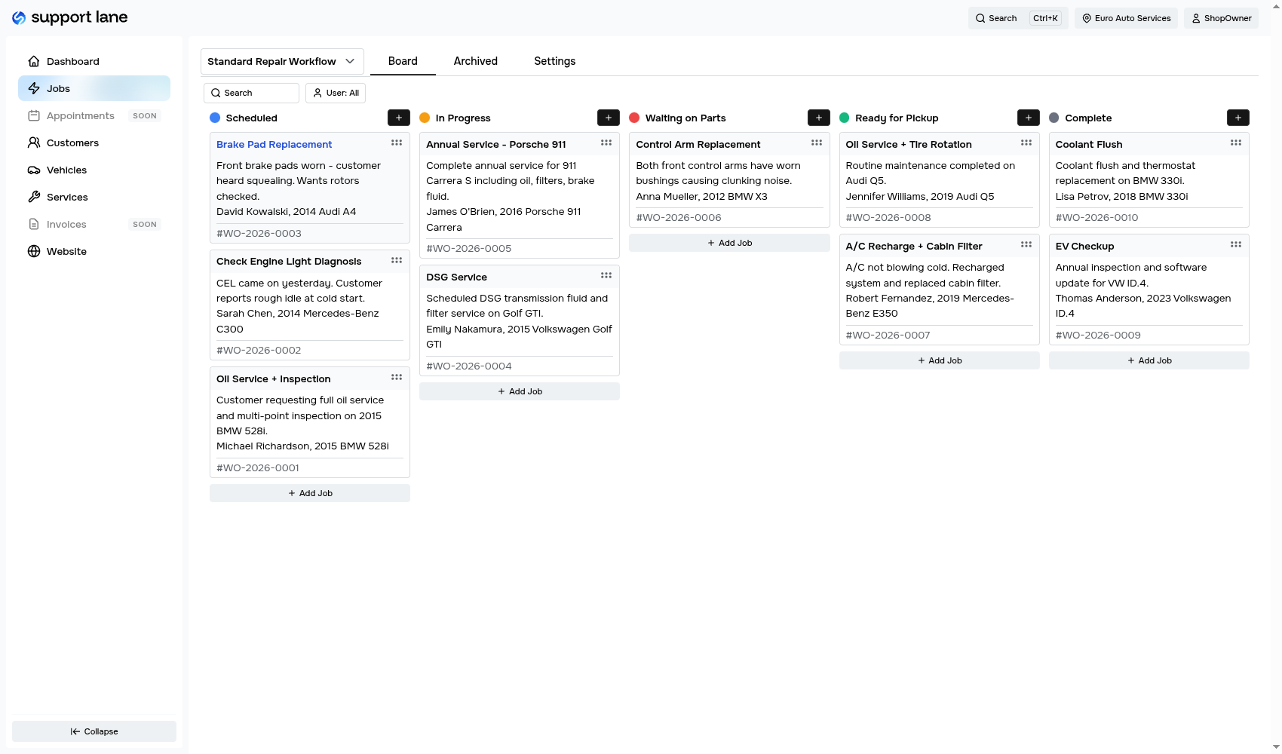
Task: Open the Customers section
Action: click(x=72, y=143)
